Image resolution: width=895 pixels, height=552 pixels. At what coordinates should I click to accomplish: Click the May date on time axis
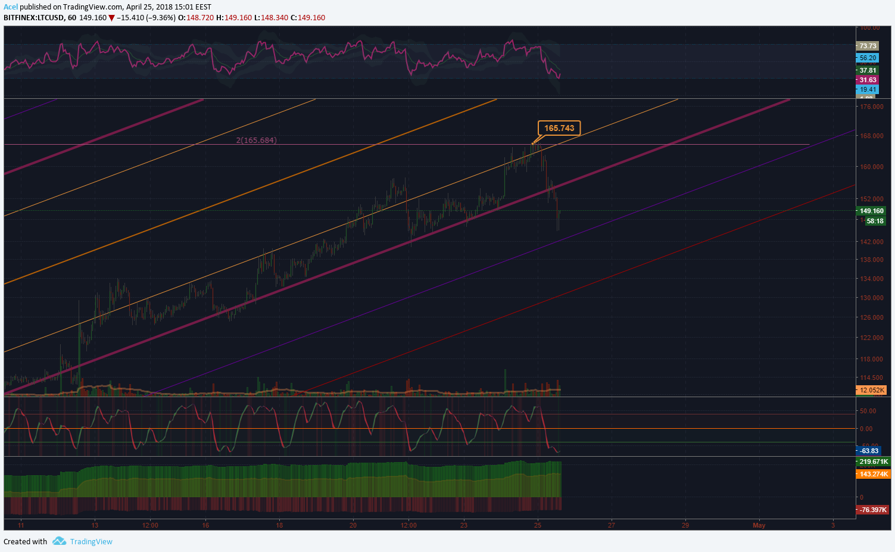759,525
